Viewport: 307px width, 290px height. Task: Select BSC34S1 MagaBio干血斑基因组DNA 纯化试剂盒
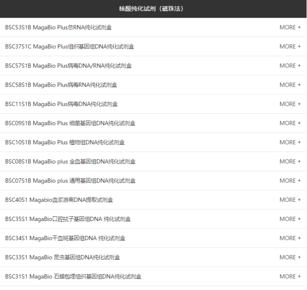(65, 238)
